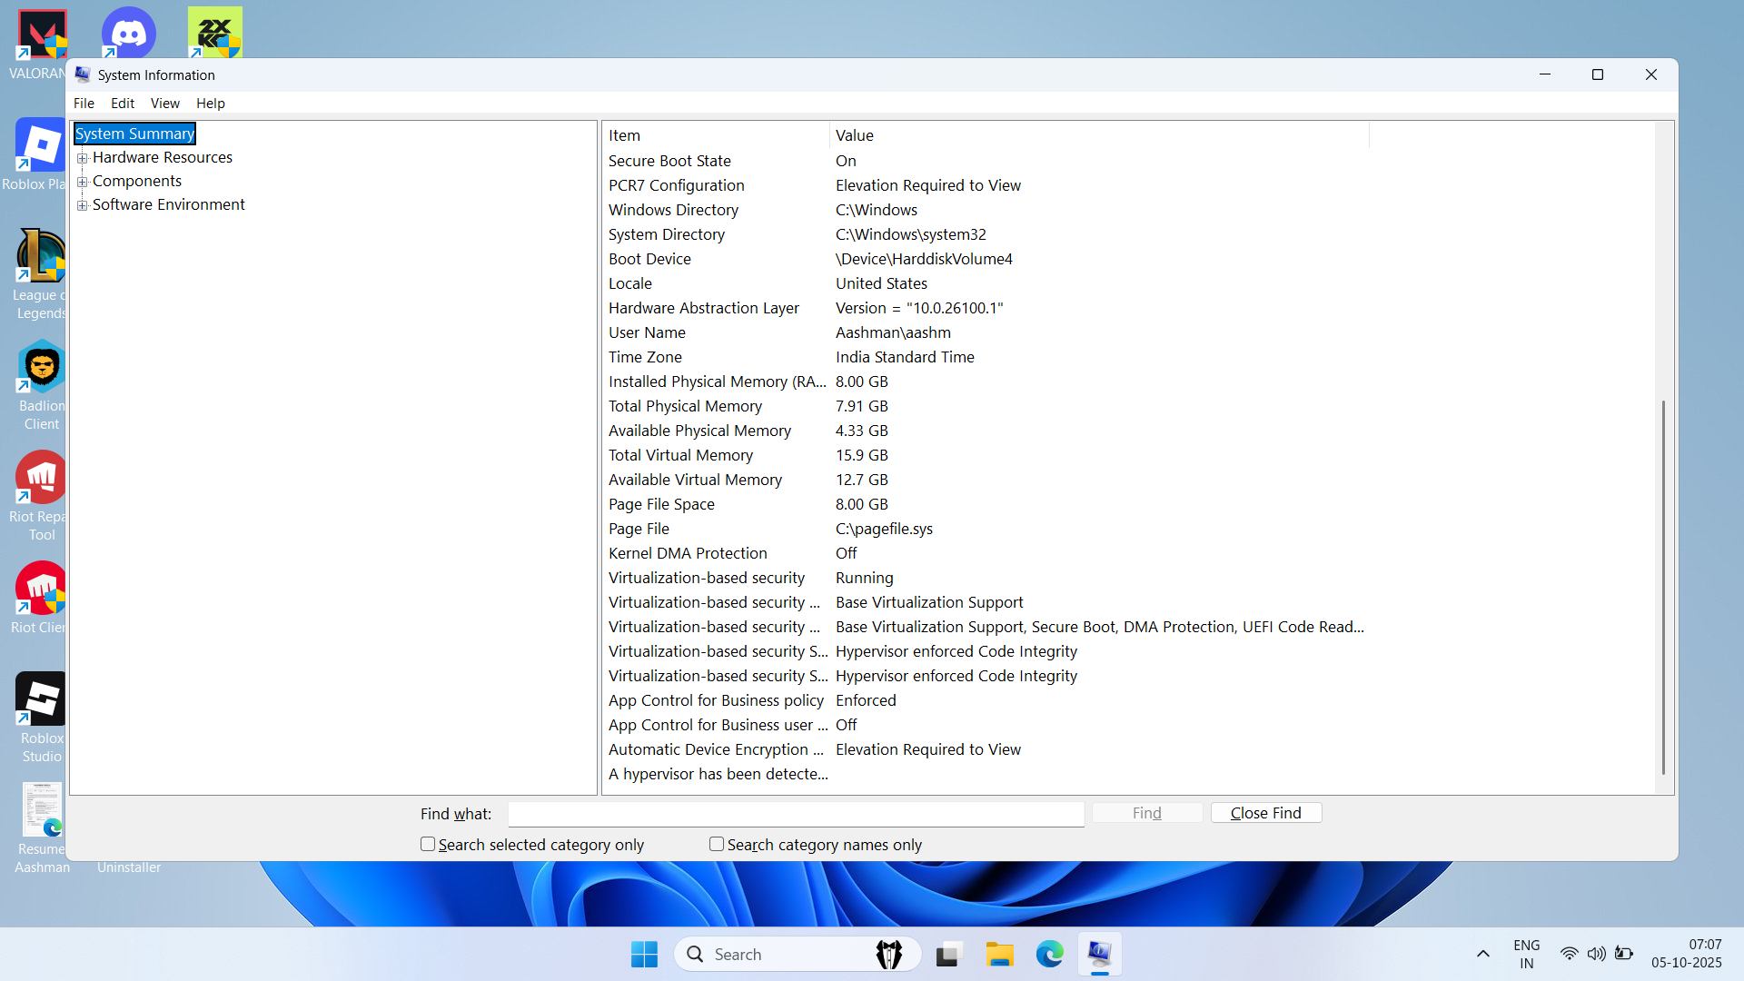Click the Windows Start button
The image size is (1744, 981).
644,955
